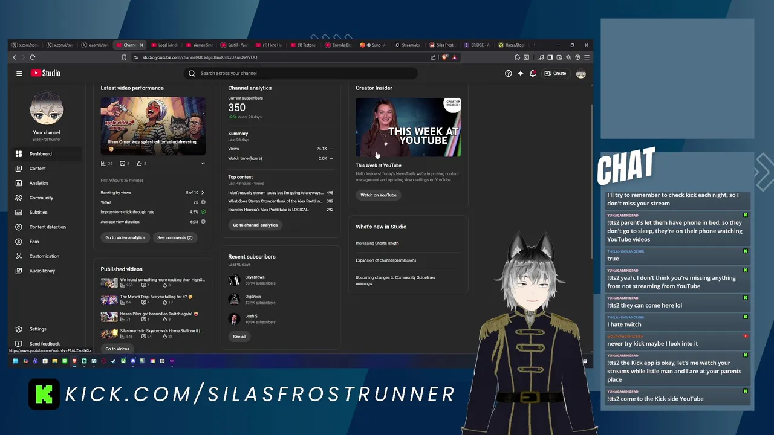Screen dimensions: 774x435
Task: Click the channel profile picture in sidebar
Action: 47,108
